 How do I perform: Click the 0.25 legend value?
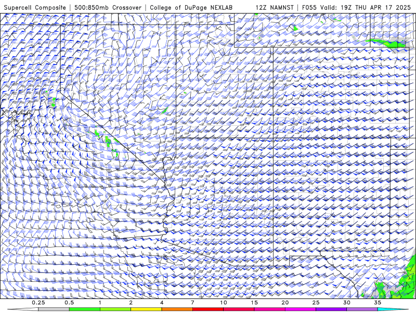point(38,303)
